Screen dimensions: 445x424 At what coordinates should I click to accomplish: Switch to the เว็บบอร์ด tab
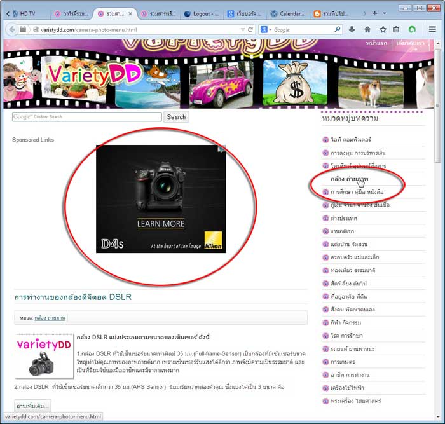pyautogui.click(x=245, y=13)
